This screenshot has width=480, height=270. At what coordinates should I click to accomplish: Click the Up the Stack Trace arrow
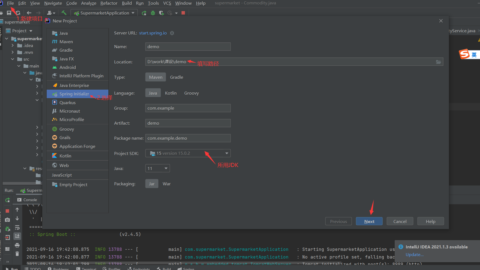pyautogui.click(x=17, y=210)
